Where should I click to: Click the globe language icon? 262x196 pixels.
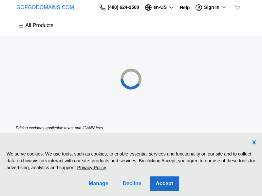(148, 8)
